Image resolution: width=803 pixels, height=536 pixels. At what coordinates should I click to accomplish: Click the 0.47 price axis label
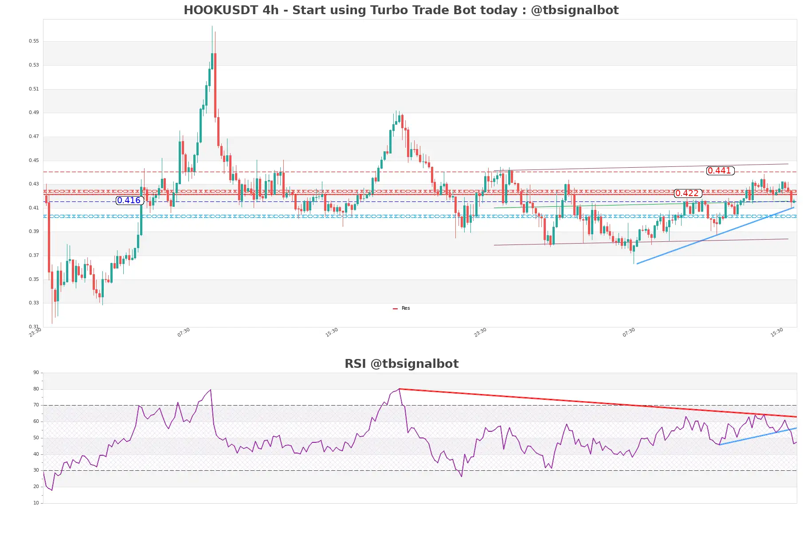pyautogui.click(x=34, y=137)
